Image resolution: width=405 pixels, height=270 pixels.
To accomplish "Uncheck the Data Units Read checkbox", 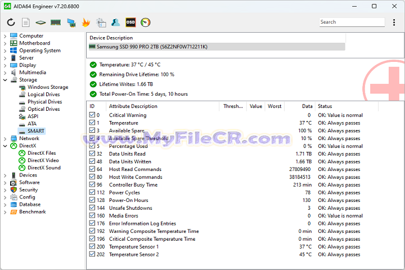I will pyautogui.click(x=92, y=154).
